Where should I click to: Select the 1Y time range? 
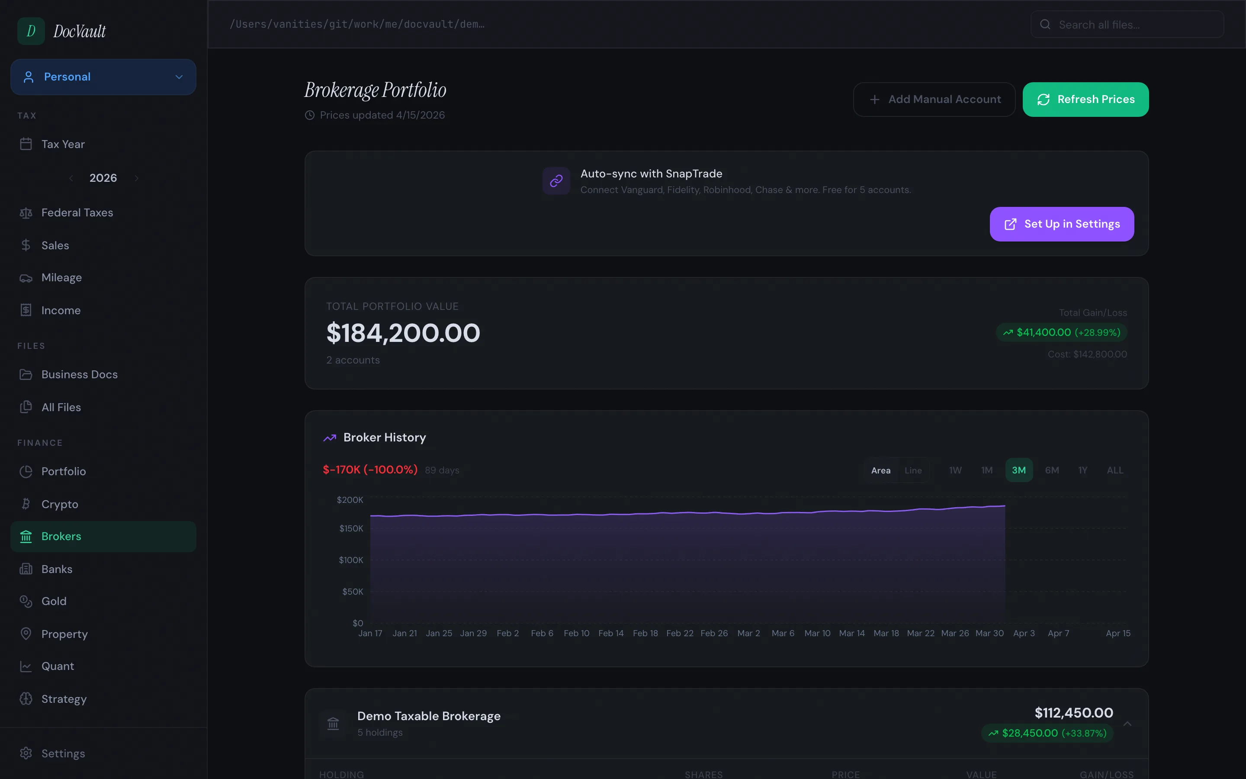(x=1083, y=470)
